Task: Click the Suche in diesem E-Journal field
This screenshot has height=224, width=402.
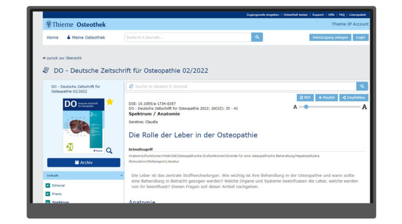Action: (241, 86)
